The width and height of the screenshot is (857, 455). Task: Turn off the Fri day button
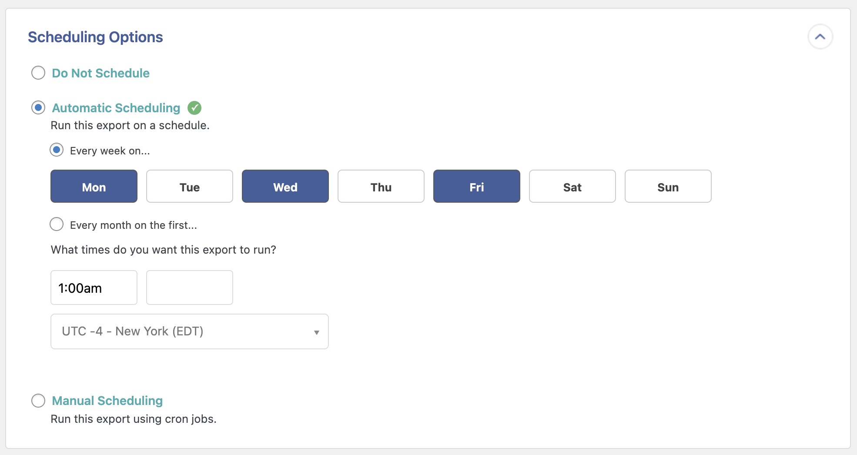tap(477, 187)
